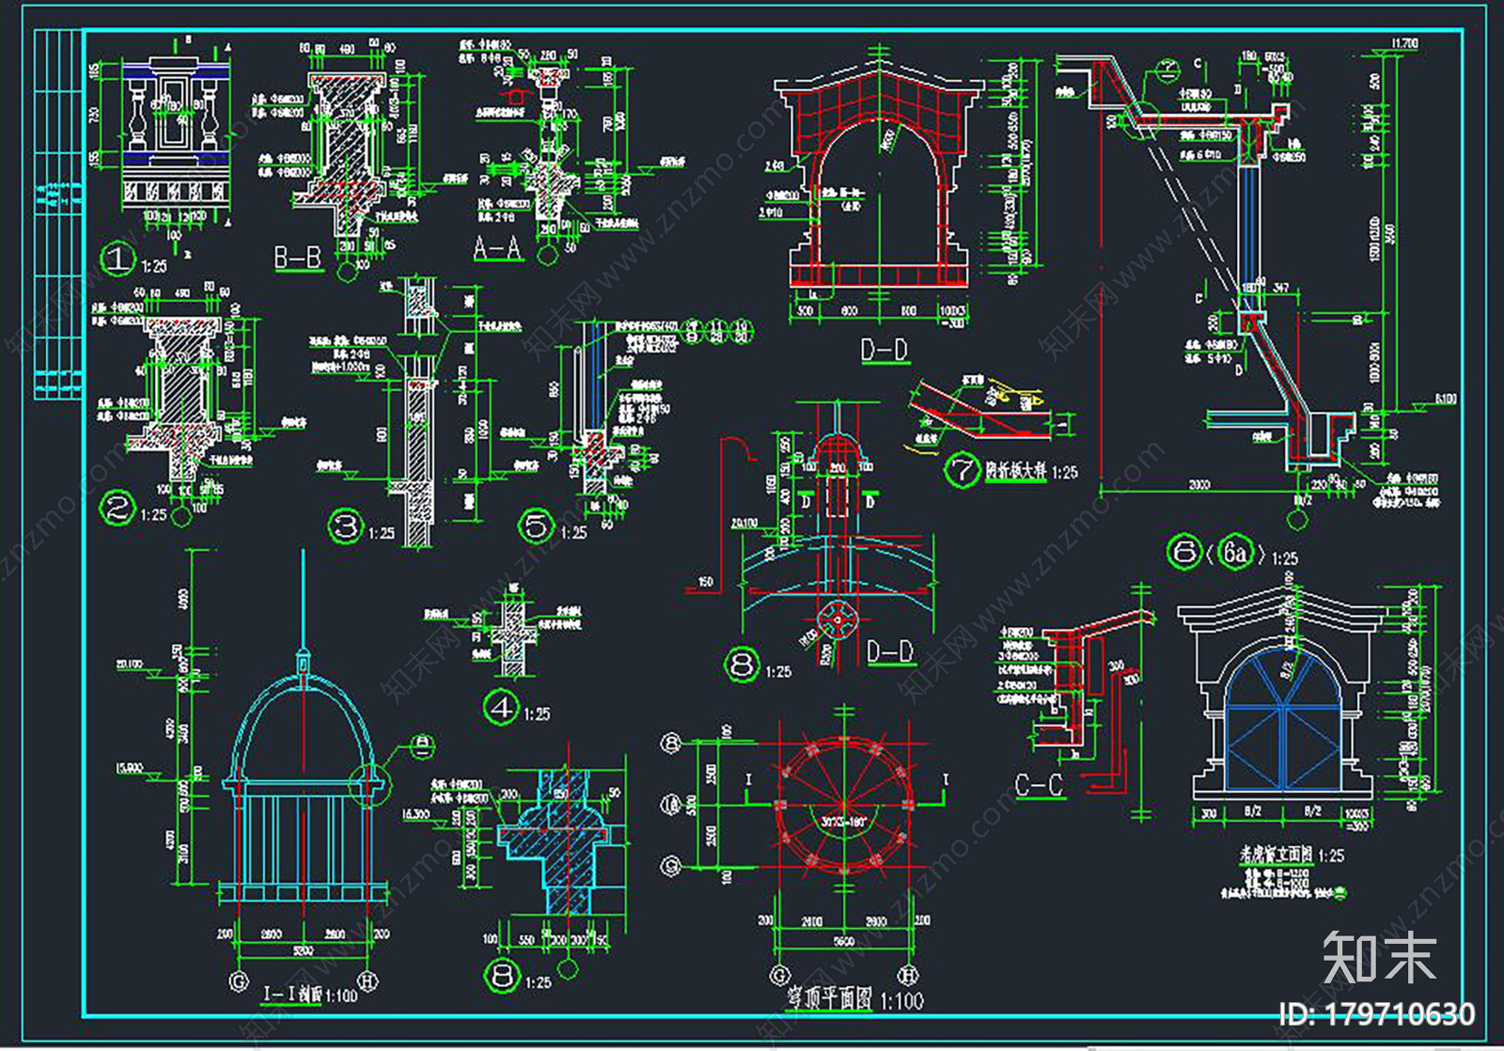Click the I-I 剖面 1:100 title text
The height and width of the screenshot is (1051, 1504).
[310, 994]
